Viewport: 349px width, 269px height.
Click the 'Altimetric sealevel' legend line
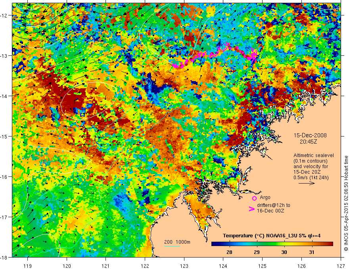point(314,155)
